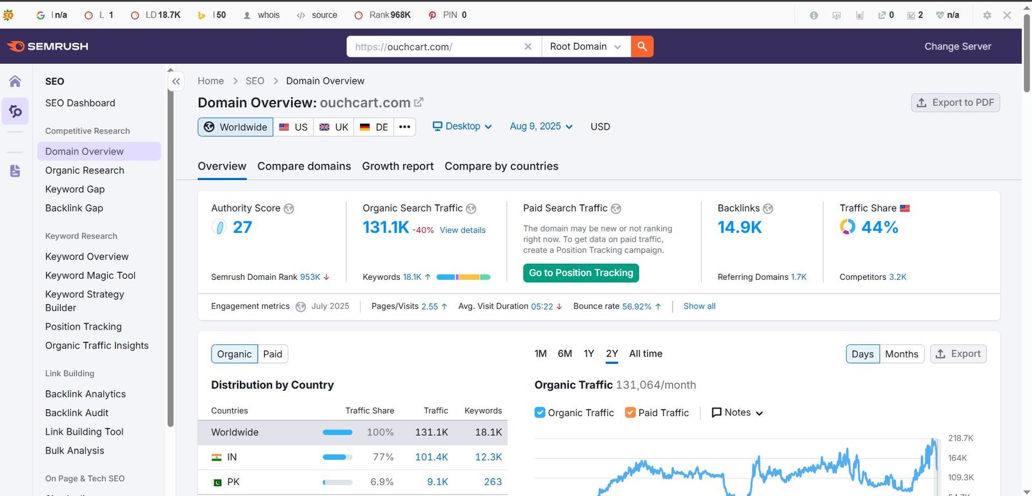Switch to Compare domains tab
Viewport: 1032px width, 496px height.
304,166
